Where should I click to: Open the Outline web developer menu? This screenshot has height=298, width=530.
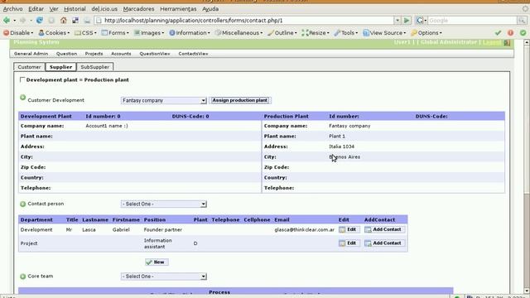[x=282, y=33]
